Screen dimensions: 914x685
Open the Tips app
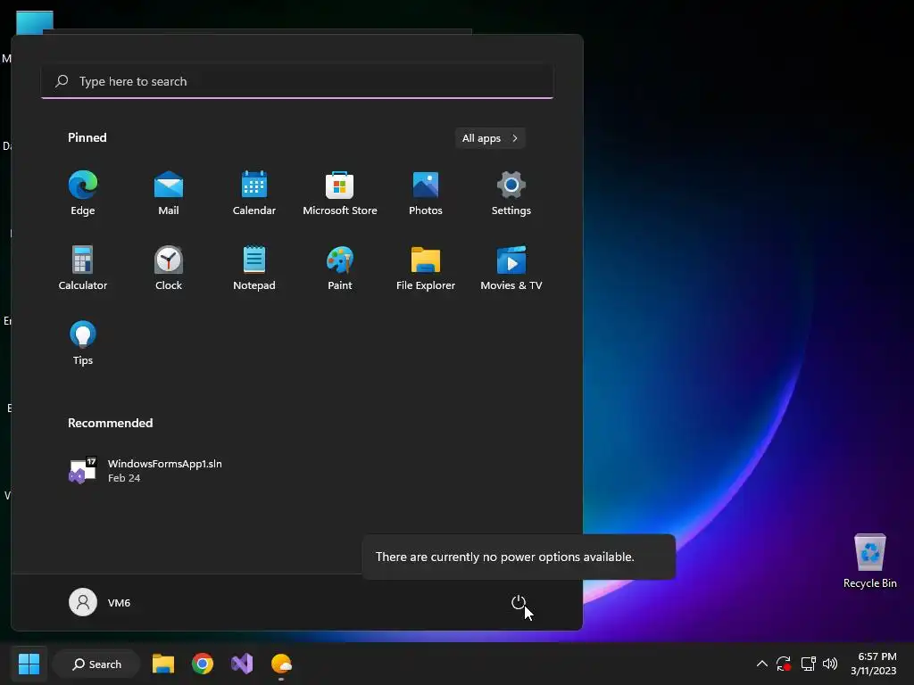click(83, 343)
